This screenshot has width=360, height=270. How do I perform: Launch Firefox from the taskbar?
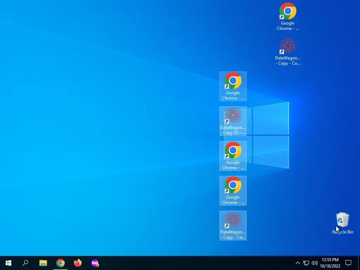[x=78, y=263]
